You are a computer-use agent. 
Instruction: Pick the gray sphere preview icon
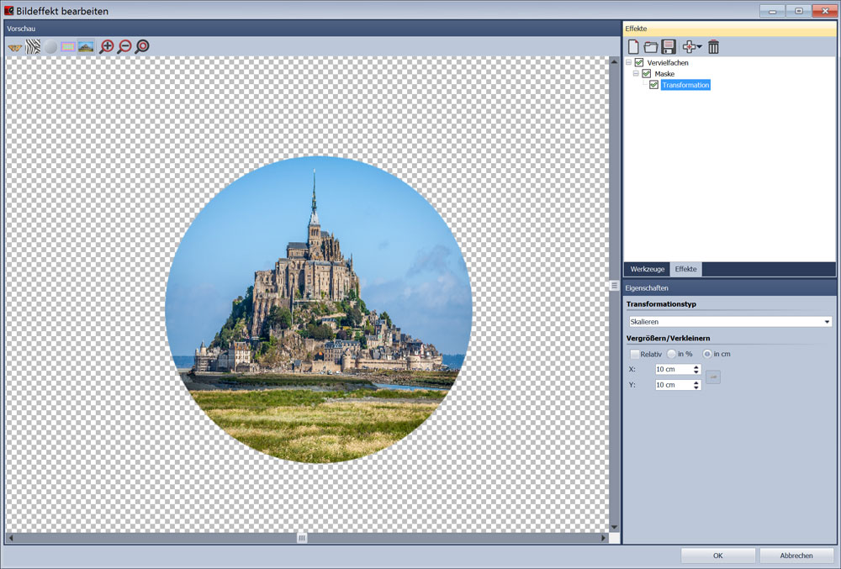50,47
